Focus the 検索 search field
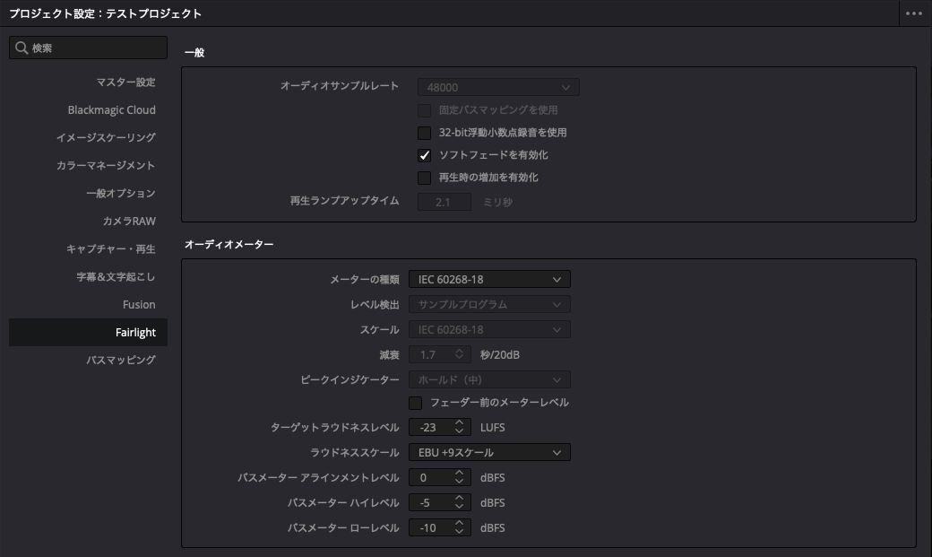 [88, 48]
